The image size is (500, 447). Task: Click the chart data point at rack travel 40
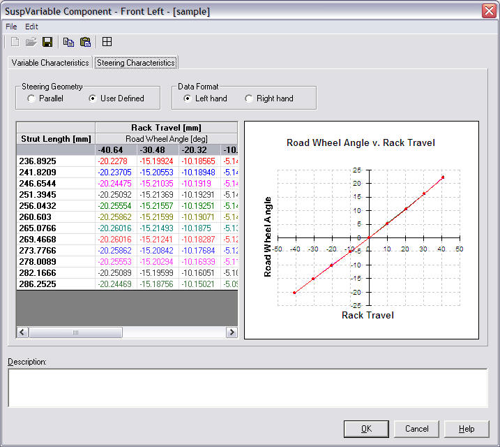click(x=443, y=177)
